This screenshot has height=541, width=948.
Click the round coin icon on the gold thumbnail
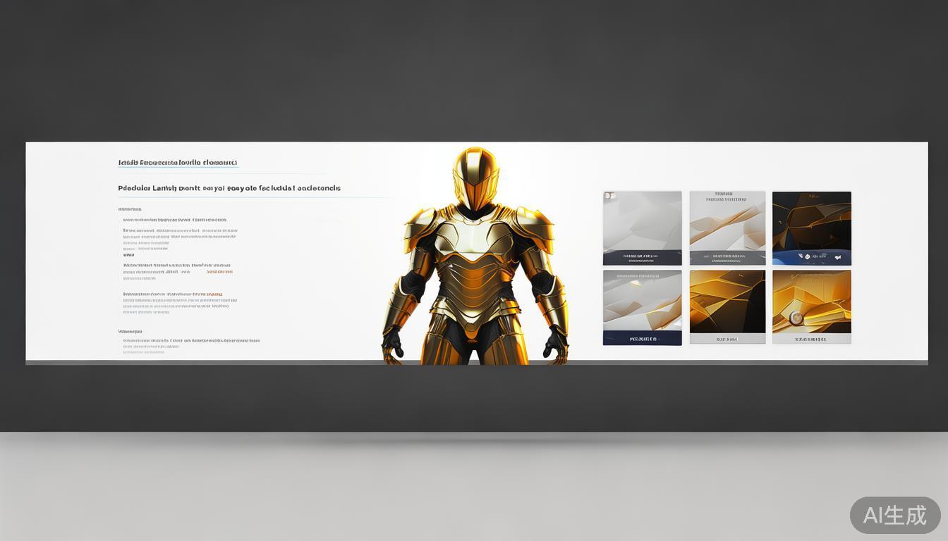click(x=796, y=318)
